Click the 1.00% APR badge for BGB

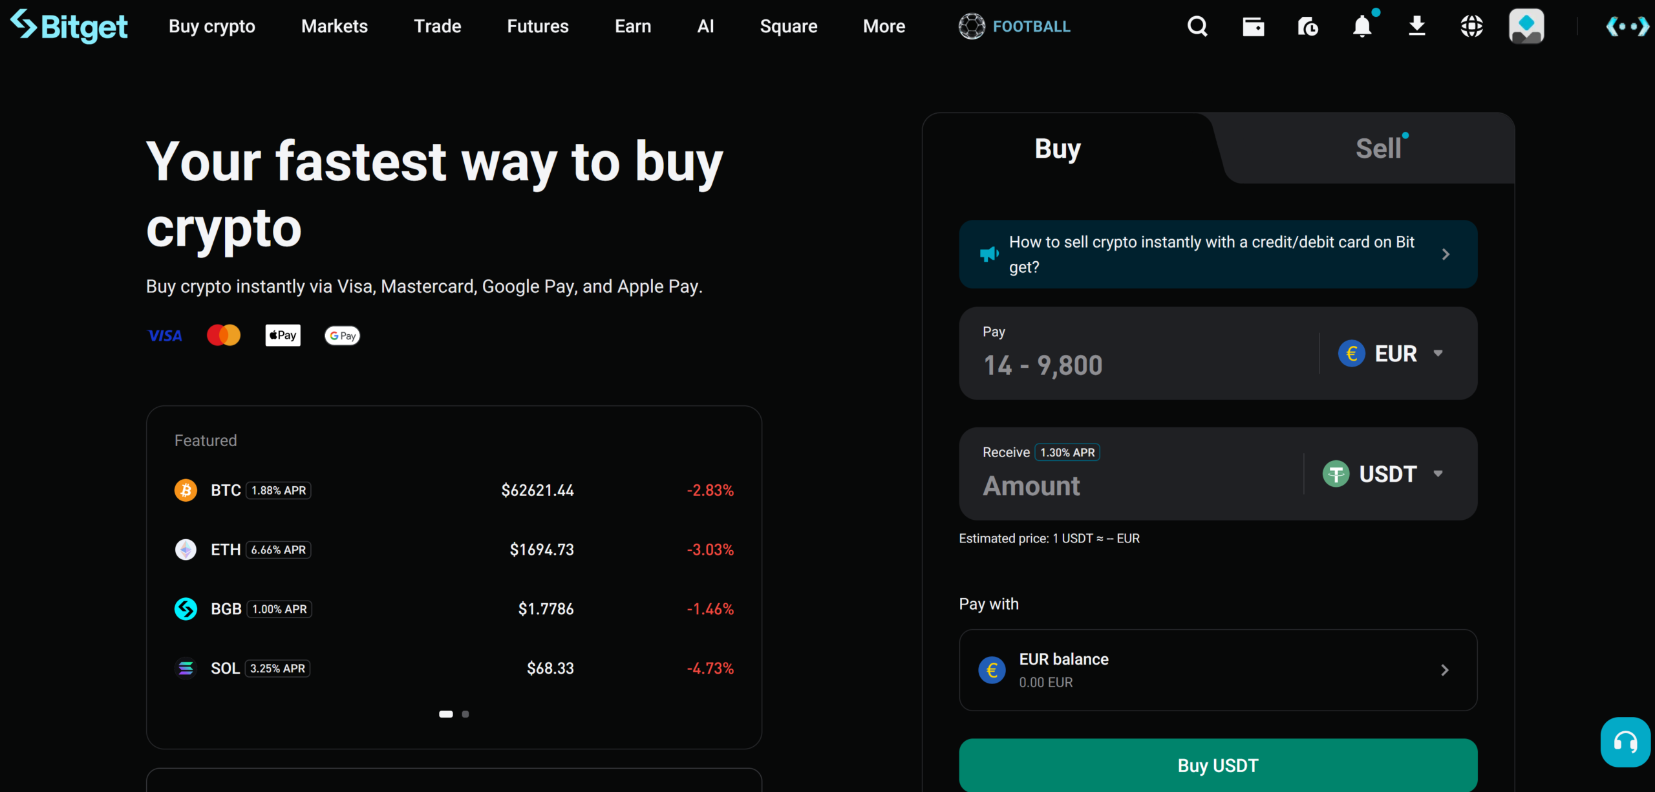[279, 610]
